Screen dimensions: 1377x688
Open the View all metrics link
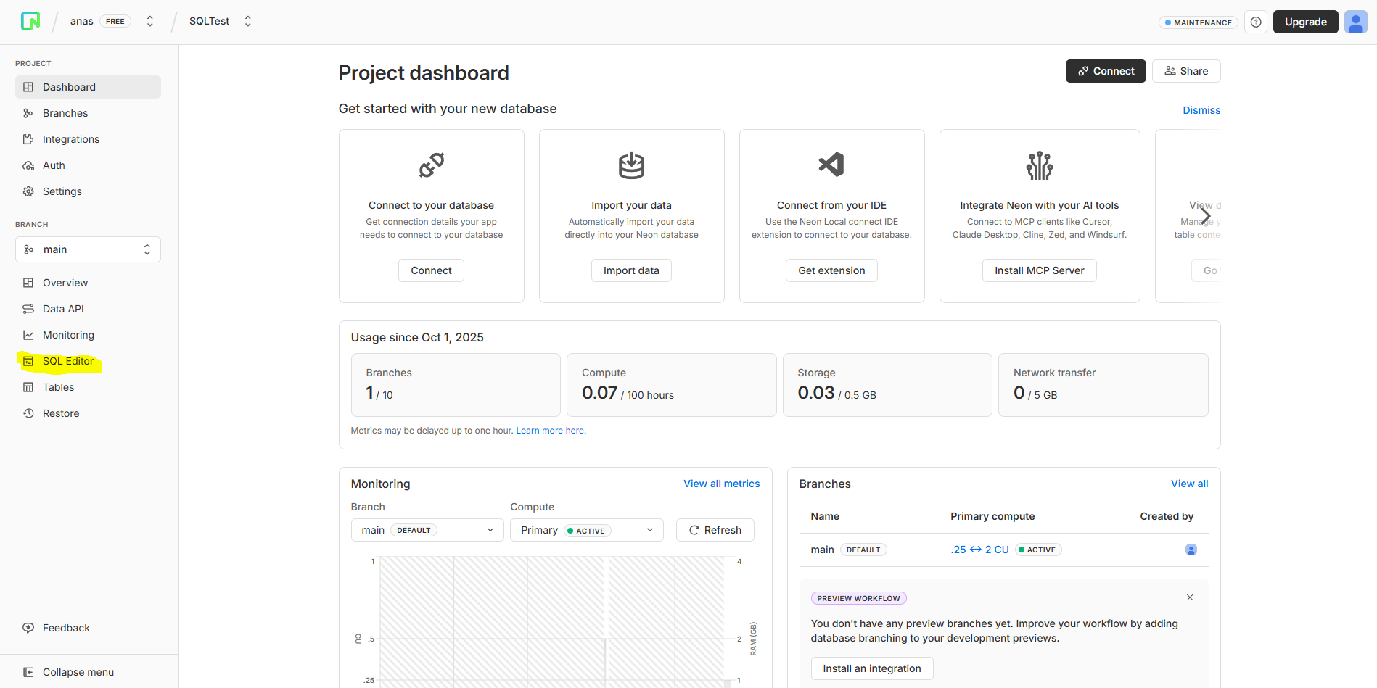point(722,484)
